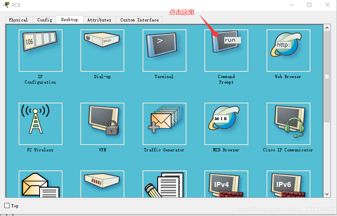Click the vertical scrollbar thumb
The height and width of the screenshot is (216, 337).
point(327,76)
